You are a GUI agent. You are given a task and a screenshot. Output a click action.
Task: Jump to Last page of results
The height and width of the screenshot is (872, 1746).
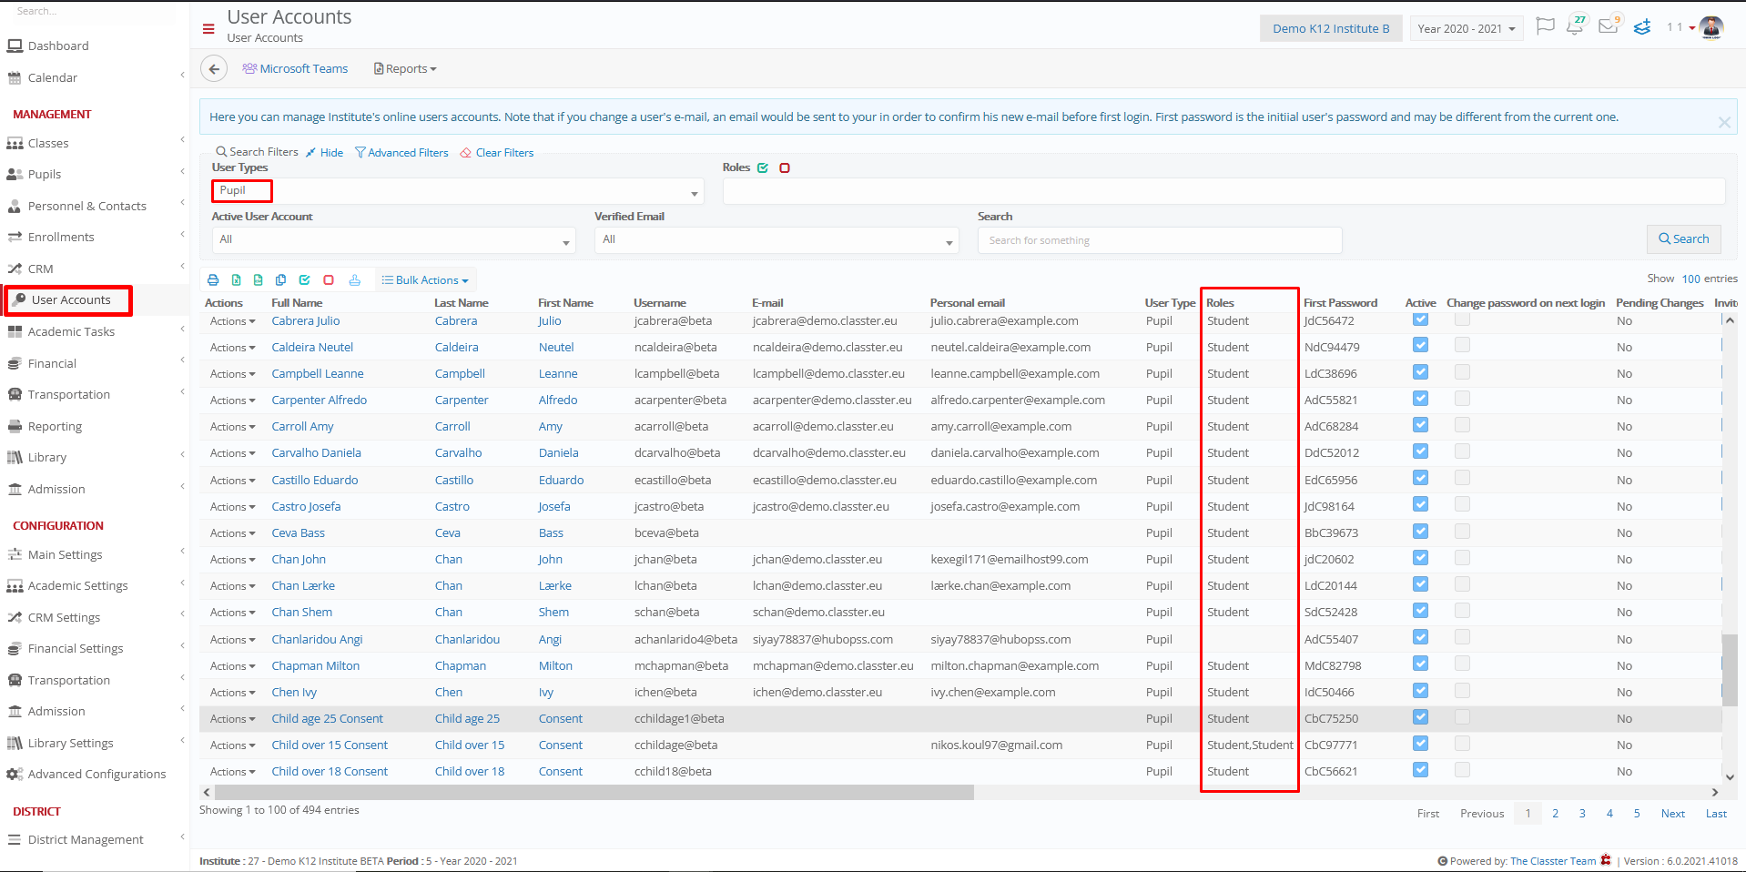(x=1716, y=814)
